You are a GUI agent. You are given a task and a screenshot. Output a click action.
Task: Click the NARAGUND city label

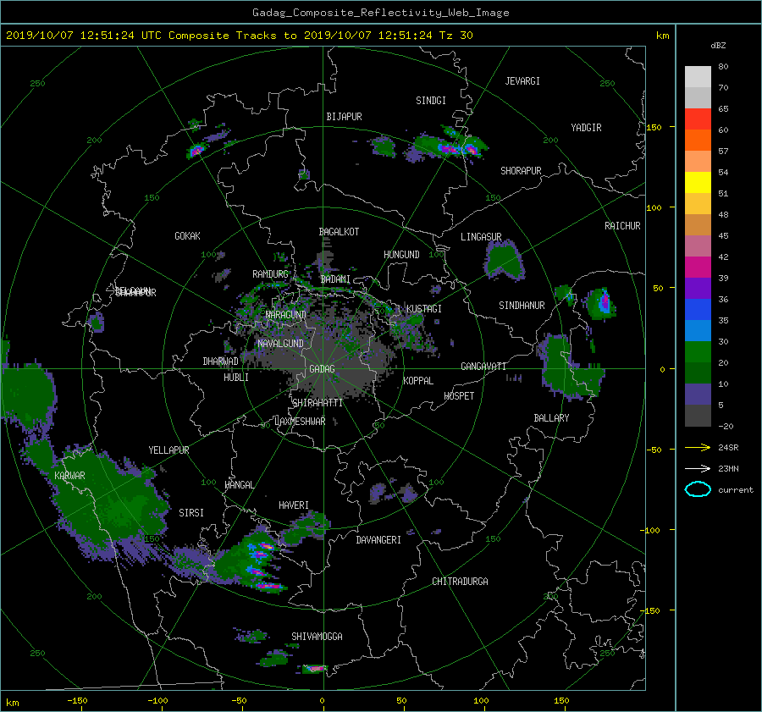point(286,315)
